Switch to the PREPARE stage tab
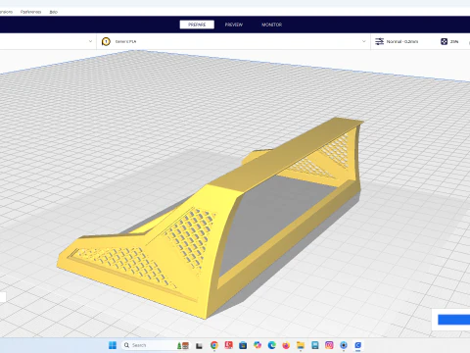This screenshot has height=353, width=470. click(x=197, y=25)
